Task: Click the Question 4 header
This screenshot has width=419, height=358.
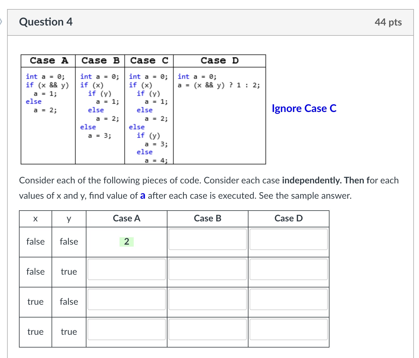Action: pos(46,22)
